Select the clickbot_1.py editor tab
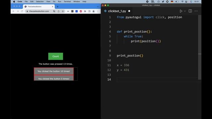 click(117, 11)
